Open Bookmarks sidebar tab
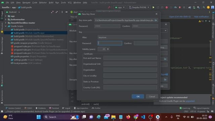The height and width of the screenshot is (121, 215). coord(2,81)
